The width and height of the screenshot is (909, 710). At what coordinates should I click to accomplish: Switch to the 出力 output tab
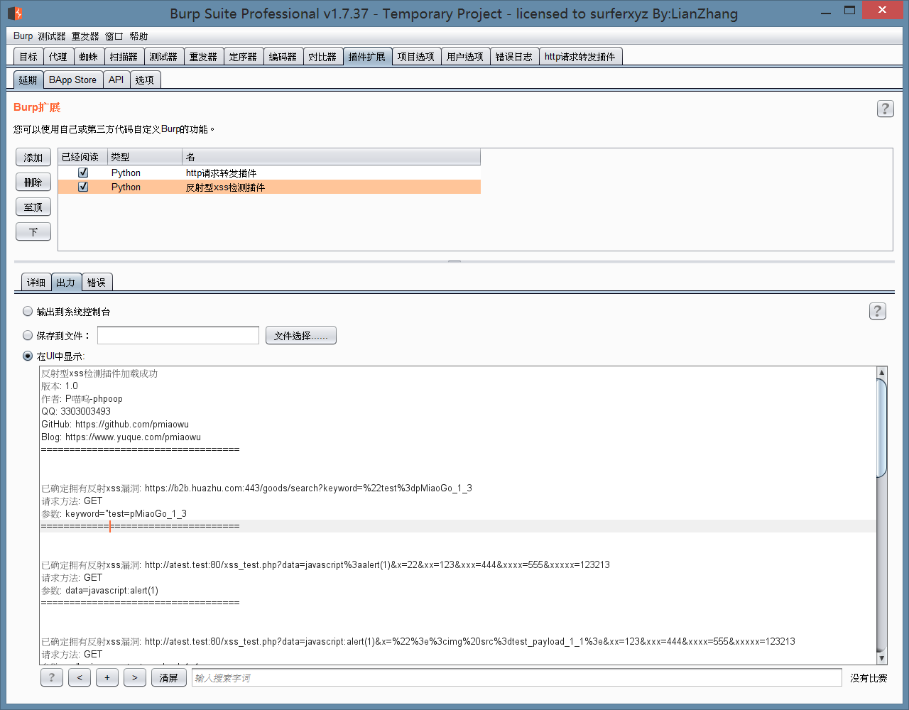click(66, 283)
